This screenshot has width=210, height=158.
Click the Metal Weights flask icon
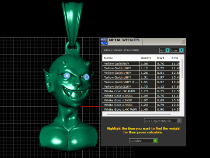104,42
